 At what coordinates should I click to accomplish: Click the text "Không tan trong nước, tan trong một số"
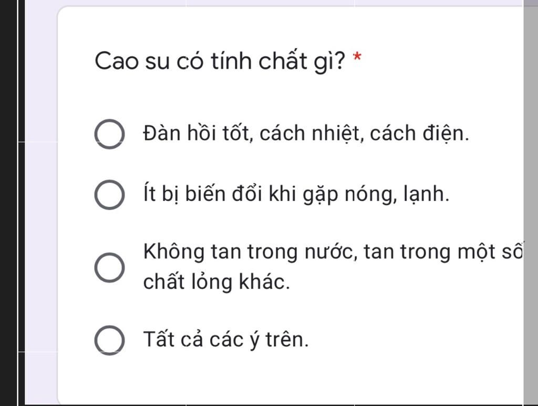coord(333,252)
